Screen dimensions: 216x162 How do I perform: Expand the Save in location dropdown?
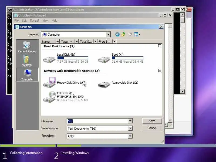pos(109,35)
